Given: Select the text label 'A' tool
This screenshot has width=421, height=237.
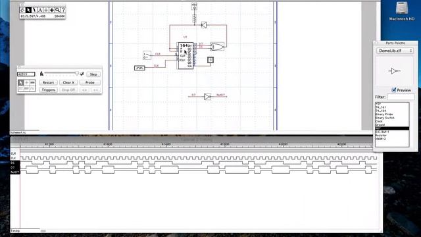Looking at the screenshot, I should pyautogui.click(x=40, y=10).
